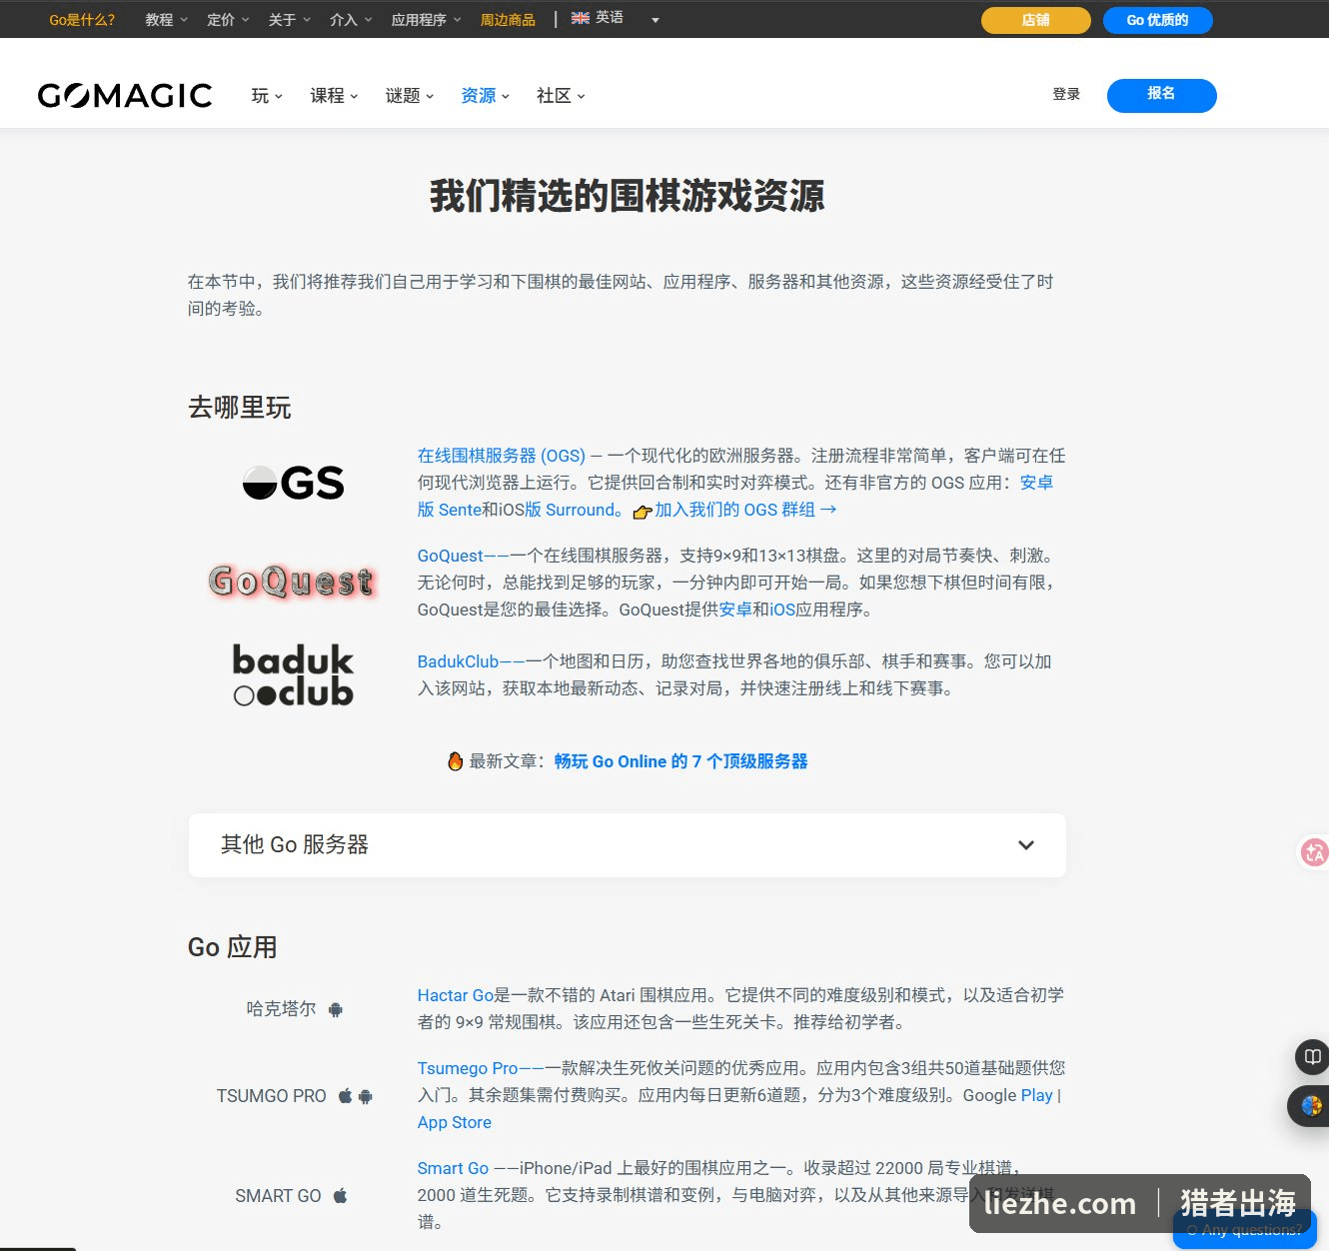Open the Google Play link for Tsumego Pro
The image size is (1329, 1251).
(1037, 1095)
